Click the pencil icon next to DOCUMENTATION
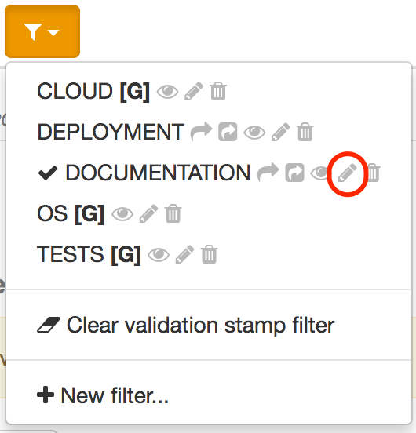Screen dimensions: 416x433 pyautogui.click(x=347, y=173)
